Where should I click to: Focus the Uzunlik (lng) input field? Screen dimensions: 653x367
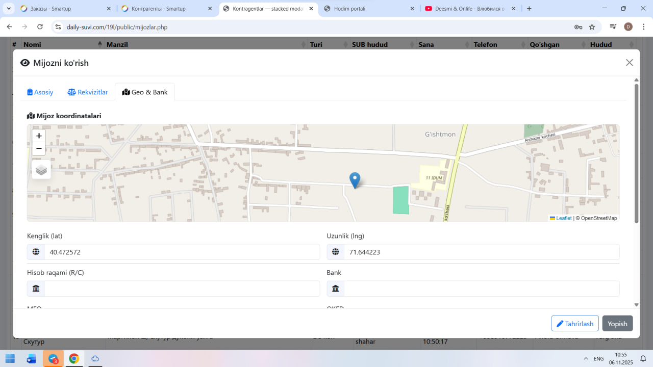pos(481,252)
